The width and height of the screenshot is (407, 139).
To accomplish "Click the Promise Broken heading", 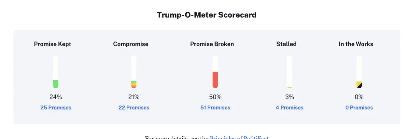I will point(212,44).
